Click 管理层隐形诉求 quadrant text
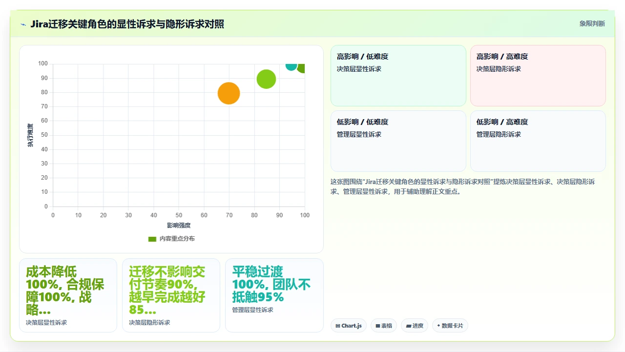The width and height of the screenshot is (625, 352). point(499,134)
